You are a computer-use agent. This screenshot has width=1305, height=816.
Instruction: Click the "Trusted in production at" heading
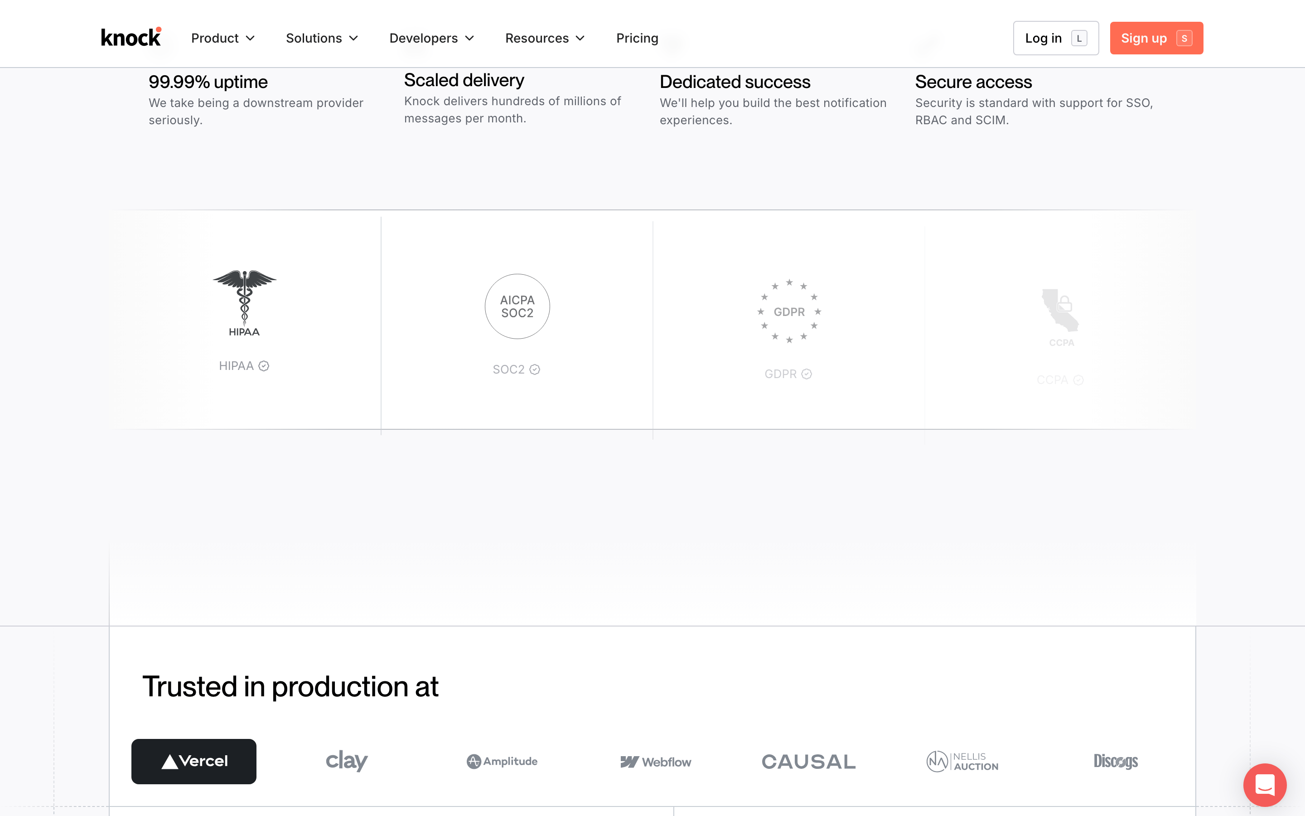(290, 686)
